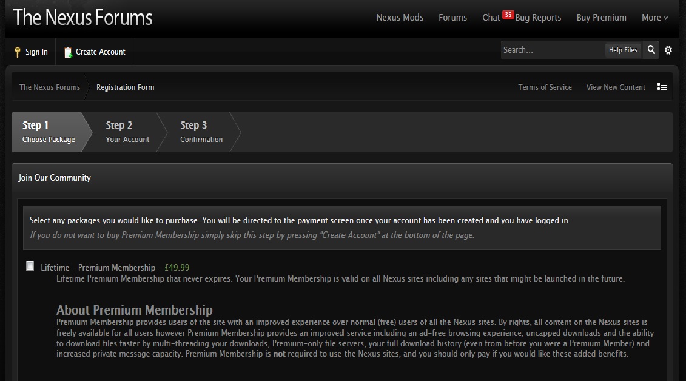Click the Sign In link
This screenshot has height=381, width=686.
point(36,52)
